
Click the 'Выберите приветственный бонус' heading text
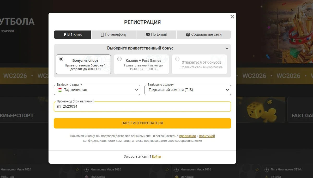pos(140,48)
